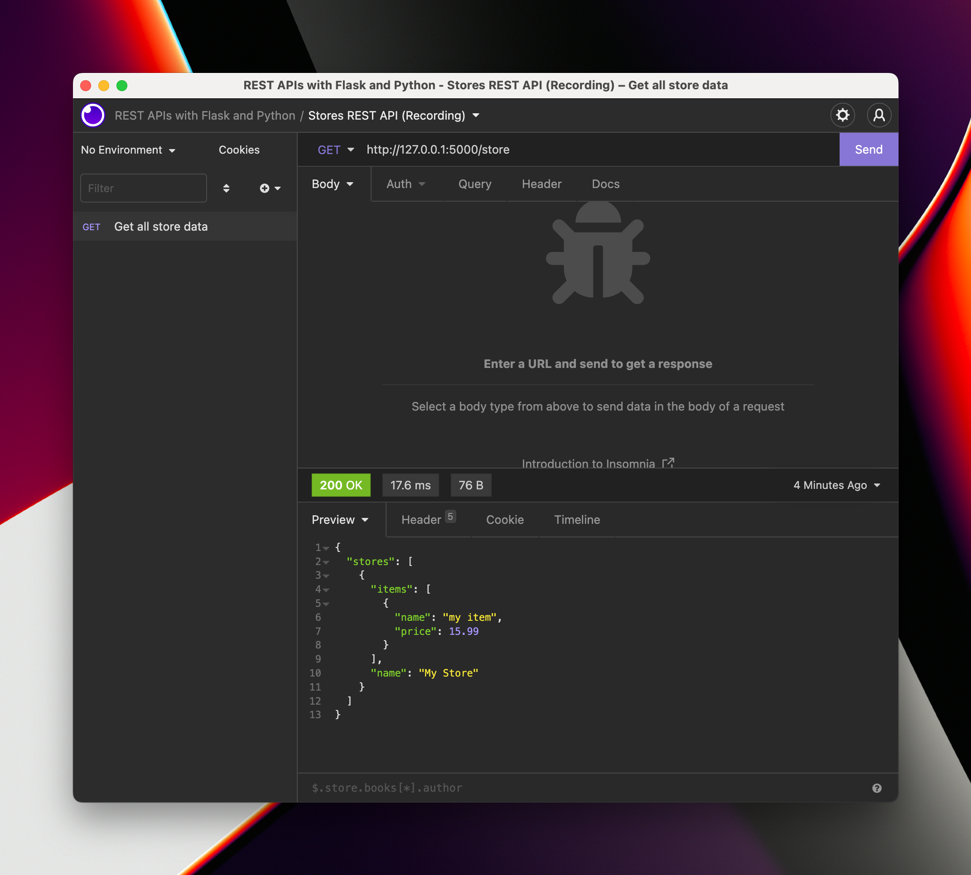Collapse fold arrow on JSON line 5
This screenshot has width=971, height=875.
pos(326,604)
